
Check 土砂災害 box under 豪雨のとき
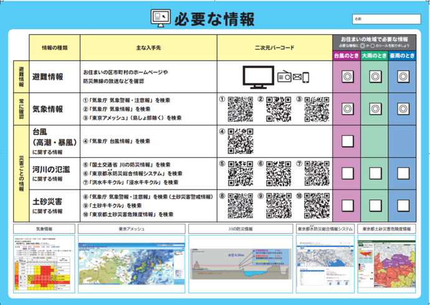[403, 206]
